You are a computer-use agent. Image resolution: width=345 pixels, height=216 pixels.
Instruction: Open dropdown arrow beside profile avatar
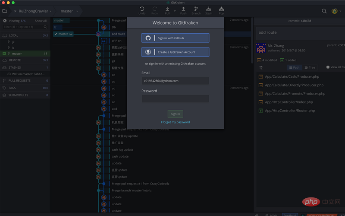tap(340, 11)
